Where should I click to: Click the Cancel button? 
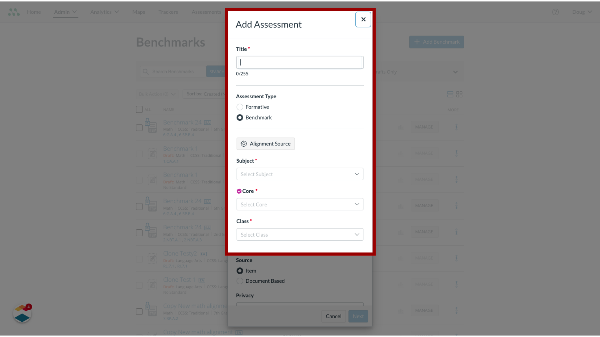pyautogui.click(x=333, y=316)
